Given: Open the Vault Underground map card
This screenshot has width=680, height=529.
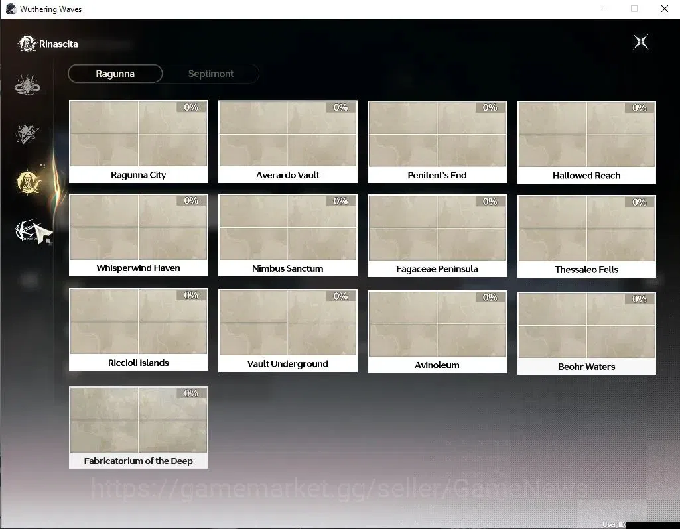Looking at the screenshot, I should [x=287, y=330].
